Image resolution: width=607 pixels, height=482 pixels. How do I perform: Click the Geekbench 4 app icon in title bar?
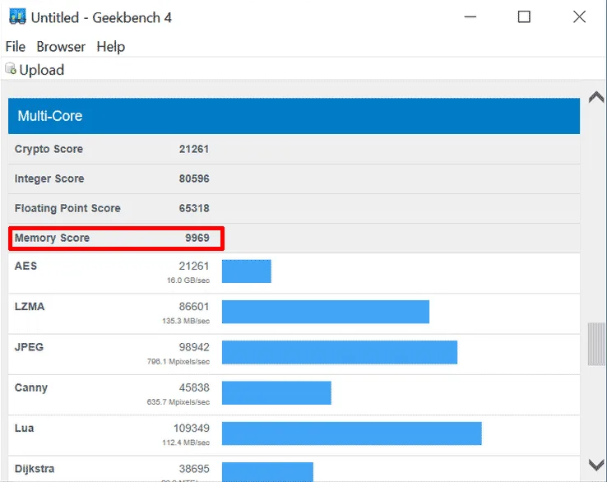click(17, 16)
